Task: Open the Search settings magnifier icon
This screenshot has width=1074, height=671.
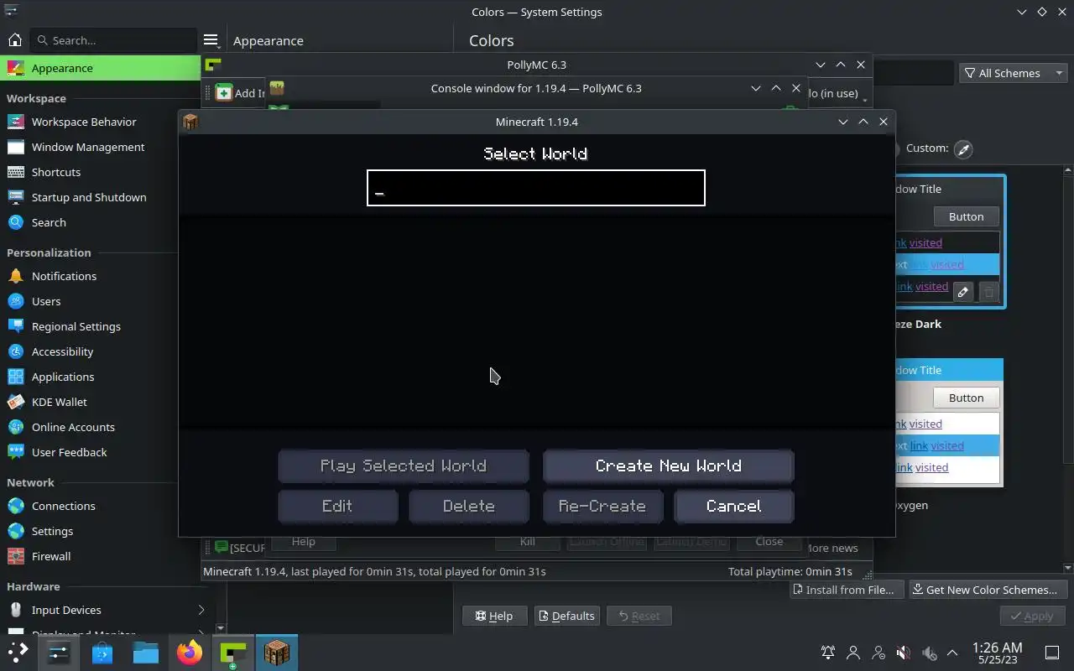Action: 15,222
